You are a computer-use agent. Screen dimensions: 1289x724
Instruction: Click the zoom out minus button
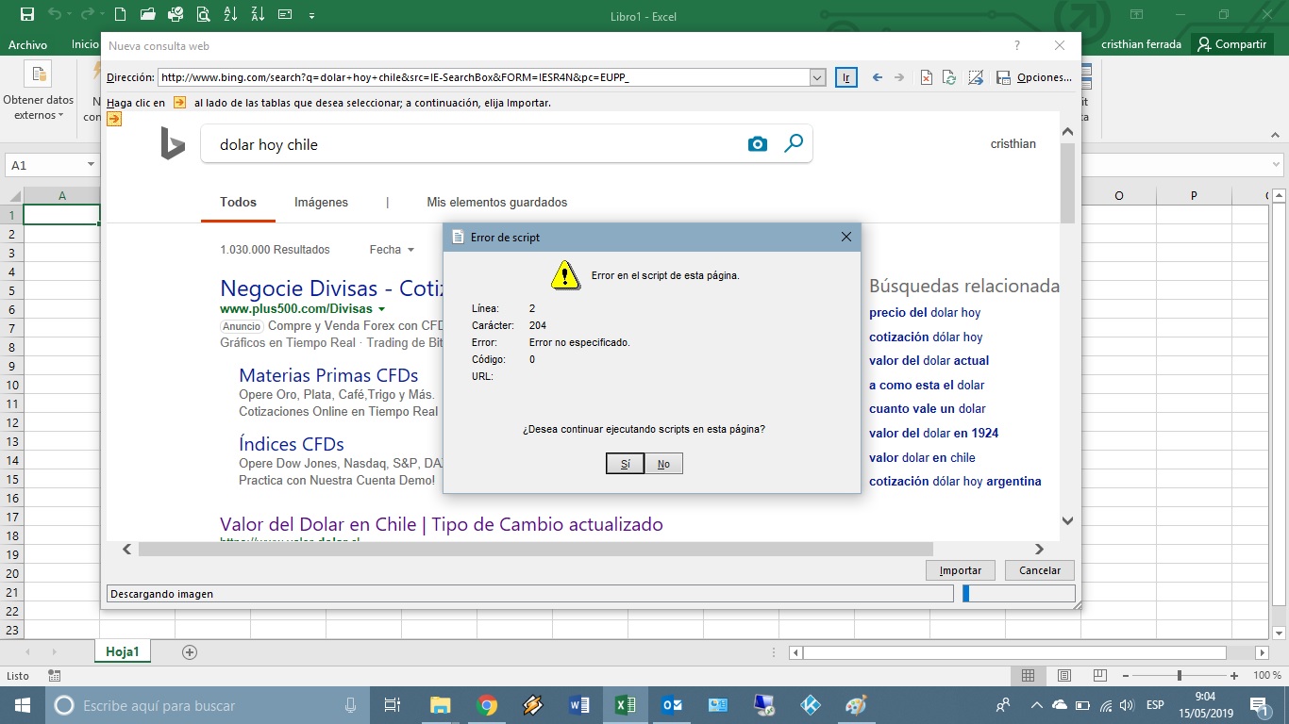(1124, 676)
